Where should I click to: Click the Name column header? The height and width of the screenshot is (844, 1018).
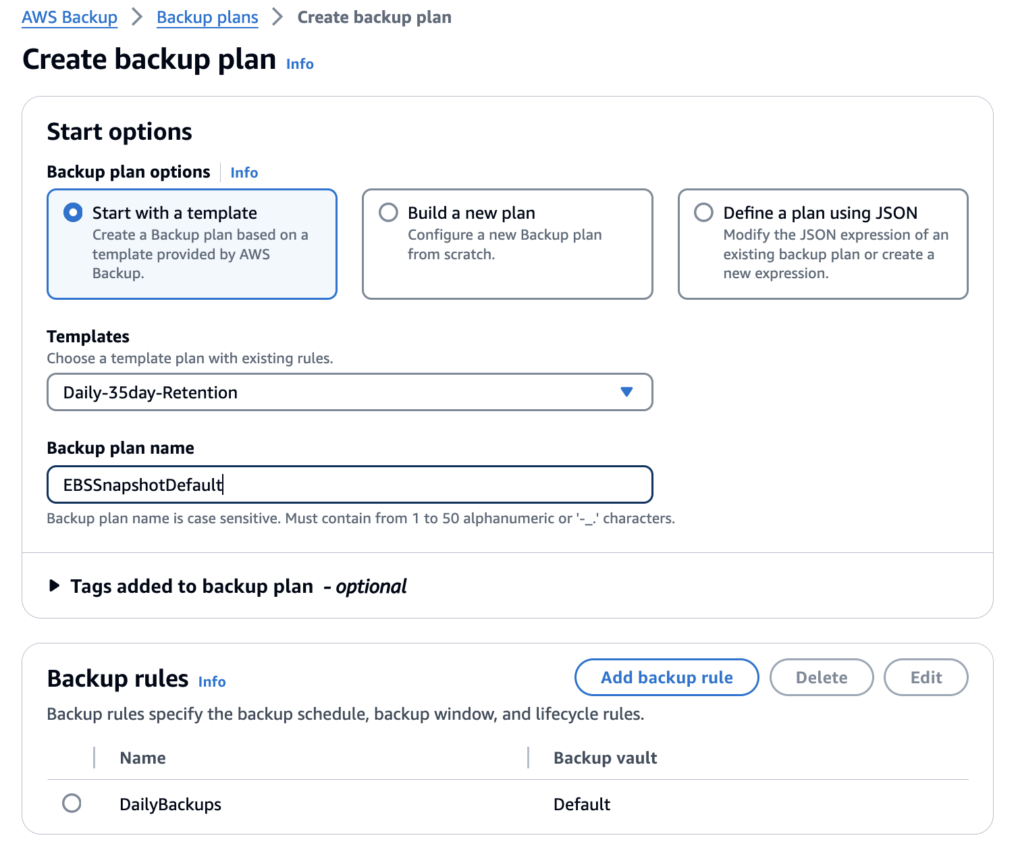coord(142,758)
